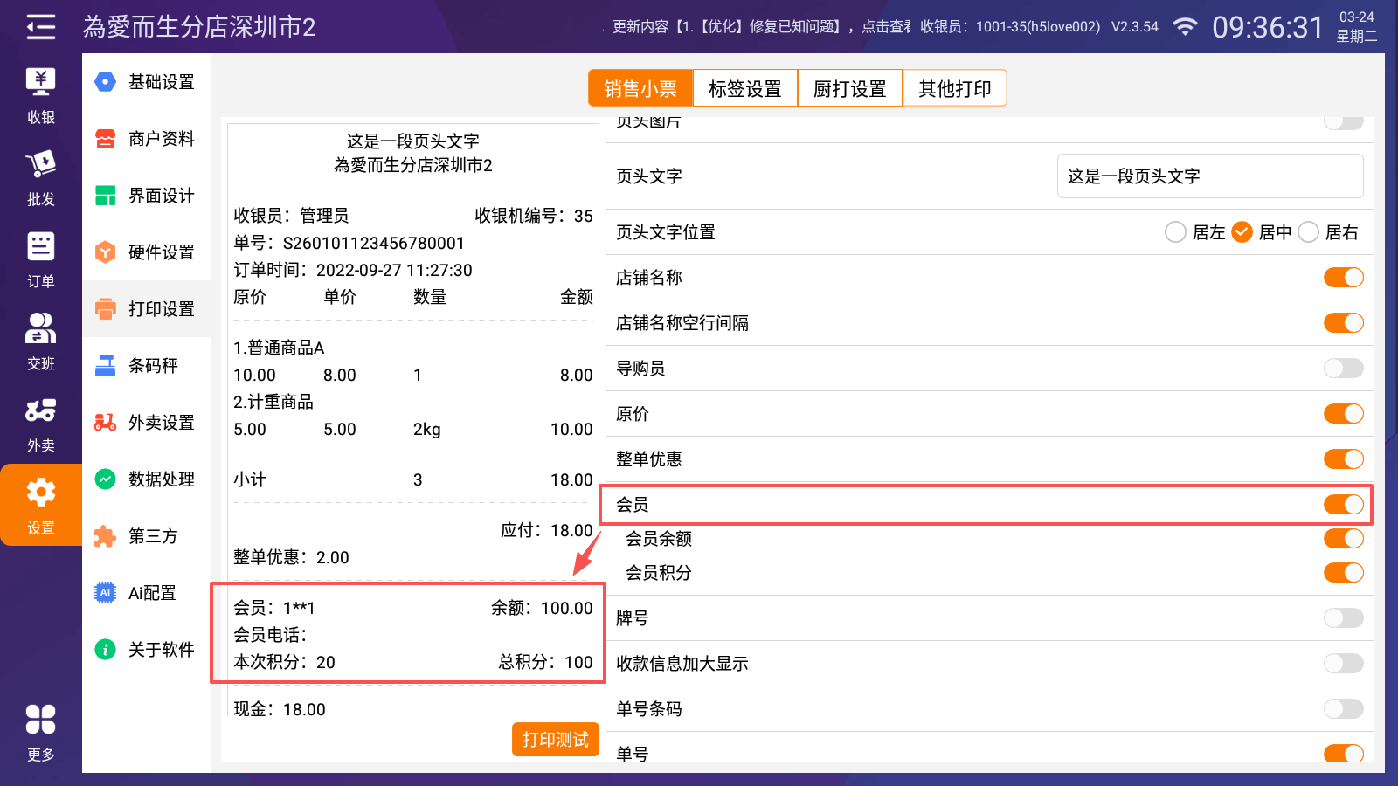Screen dimensions: 1398x786
Task: Open the 交班 shift handover icon
Action: pos(40,342)
